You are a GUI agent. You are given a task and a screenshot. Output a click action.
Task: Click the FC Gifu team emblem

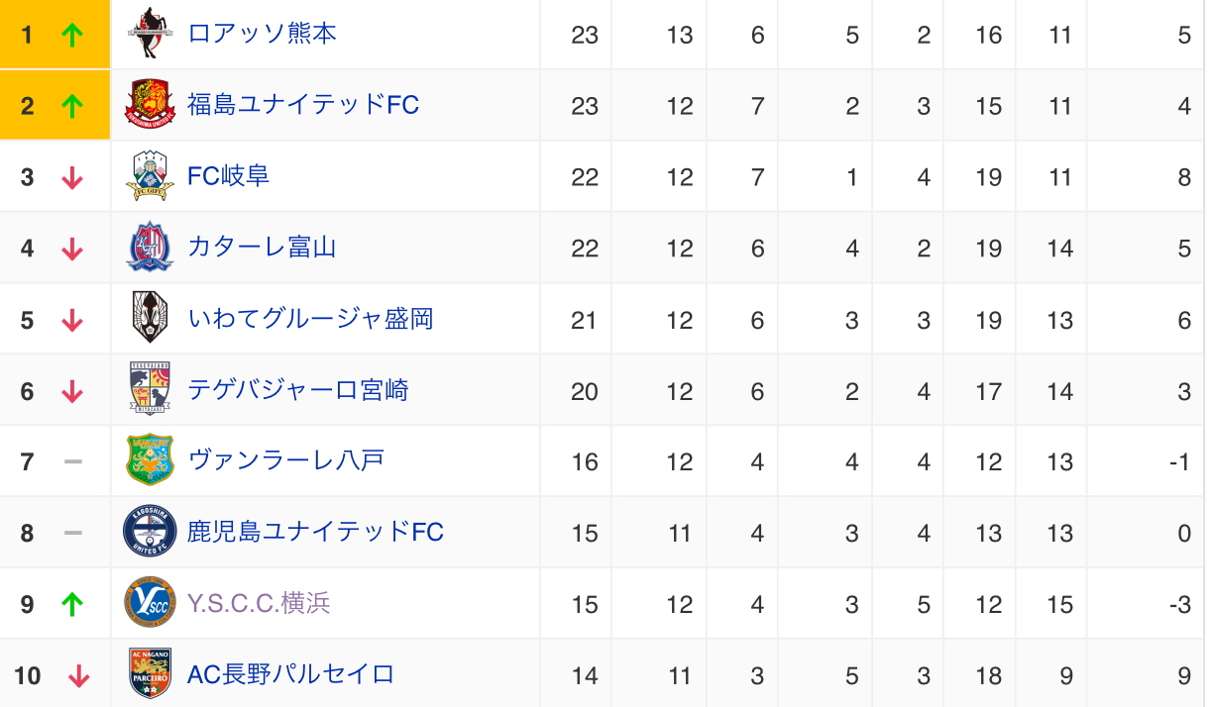(x=151, y=175)
